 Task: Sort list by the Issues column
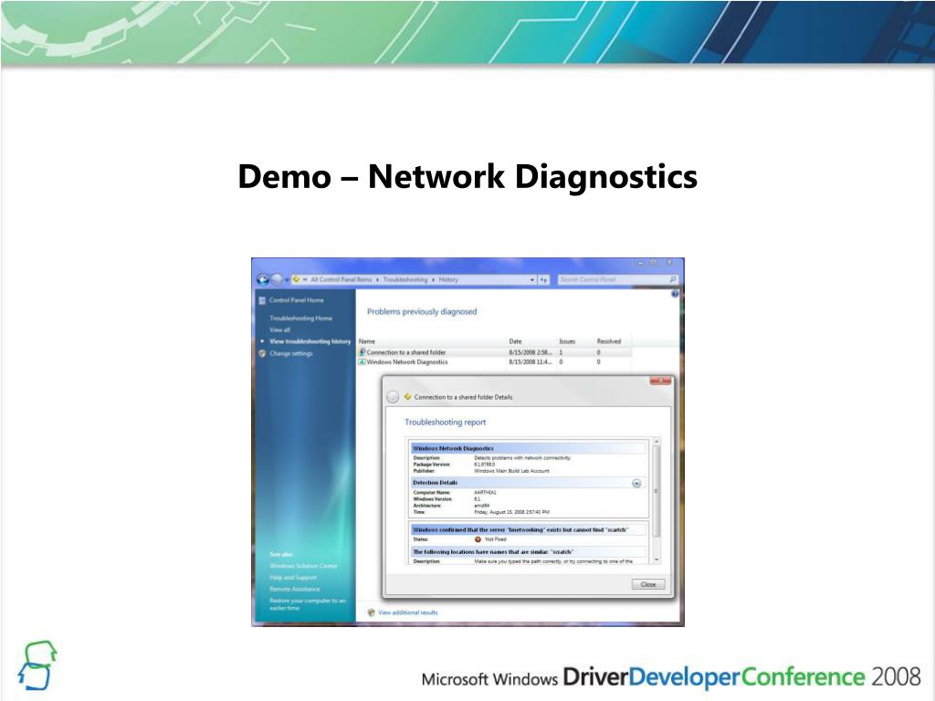click(x=575, y=341)
